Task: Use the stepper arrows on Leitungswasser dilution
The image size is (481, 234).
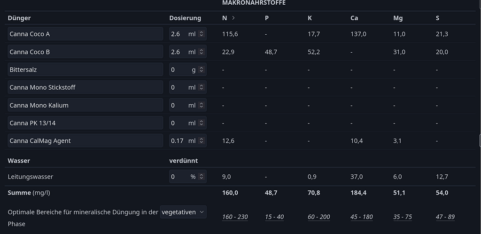Action: point(201,176)
